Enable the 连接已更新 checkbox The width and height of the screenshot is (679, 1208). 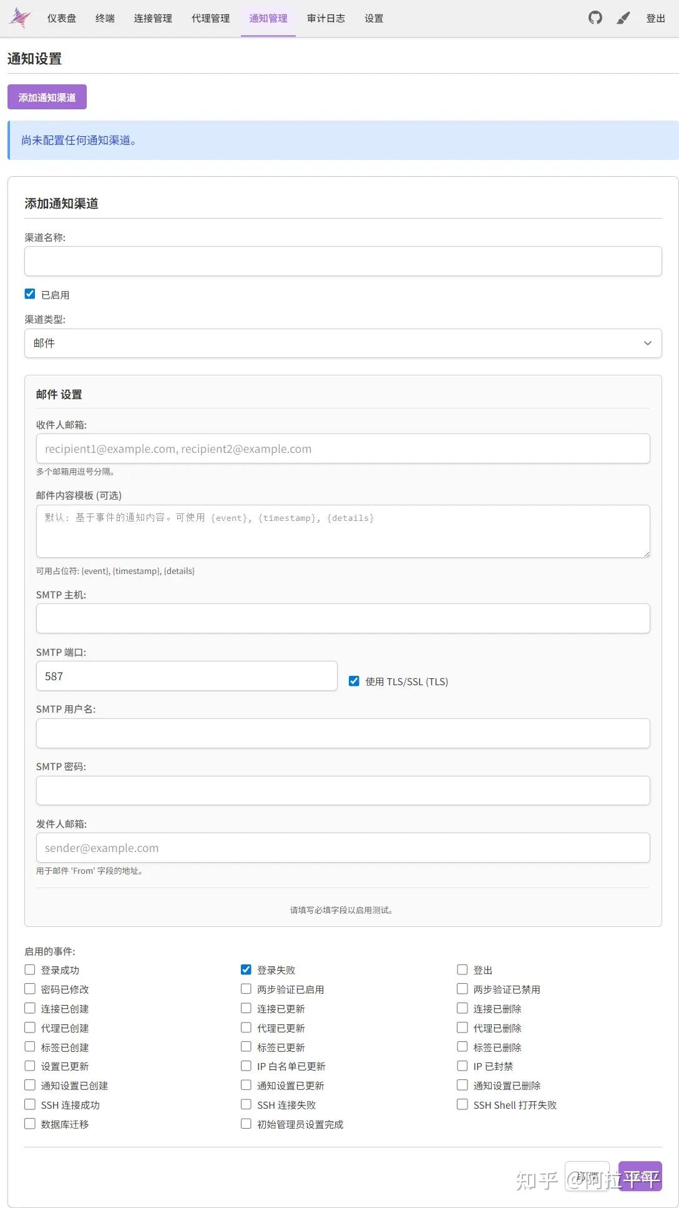[x=246, y=1008]
